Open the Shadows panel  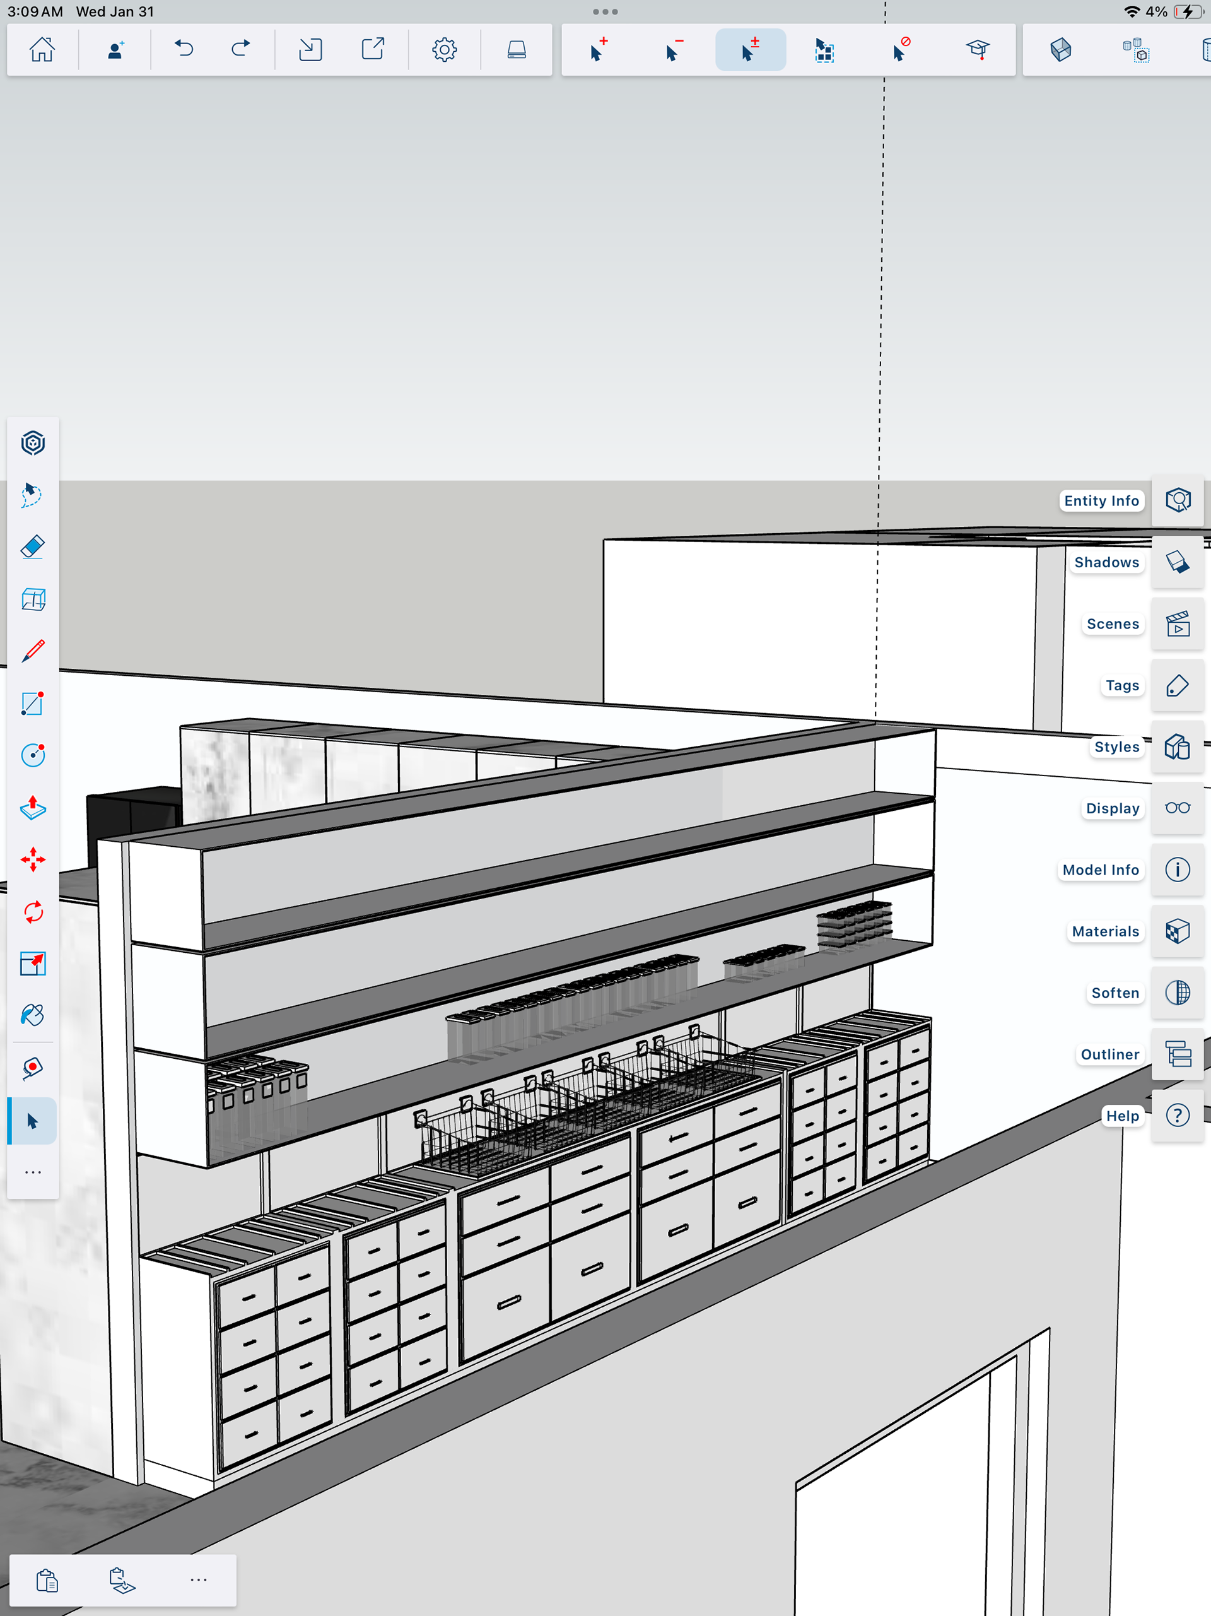click(1178, 562)
